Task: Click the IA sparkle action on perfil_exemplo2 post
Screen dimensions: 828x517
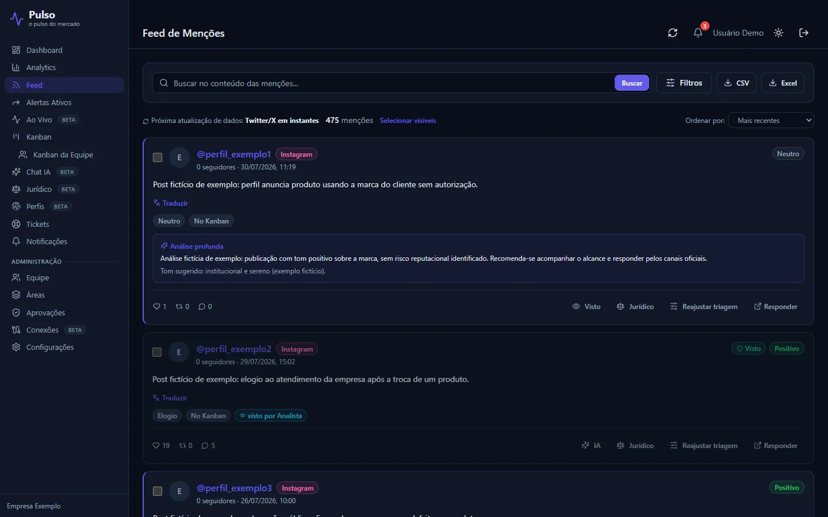Action: pyautogui.click(x=591, y=446)
